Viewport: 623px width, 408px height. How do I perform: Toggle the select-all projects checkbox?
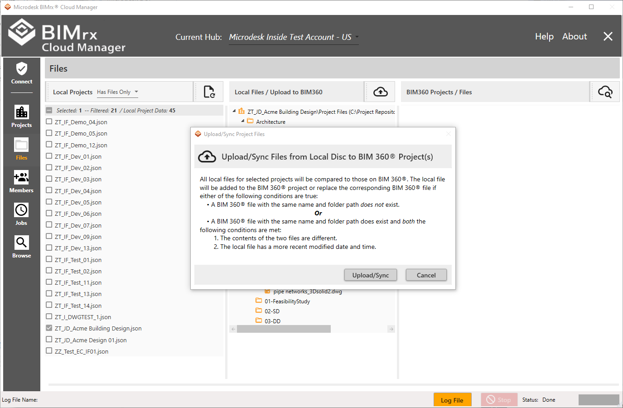click(49, 110)
